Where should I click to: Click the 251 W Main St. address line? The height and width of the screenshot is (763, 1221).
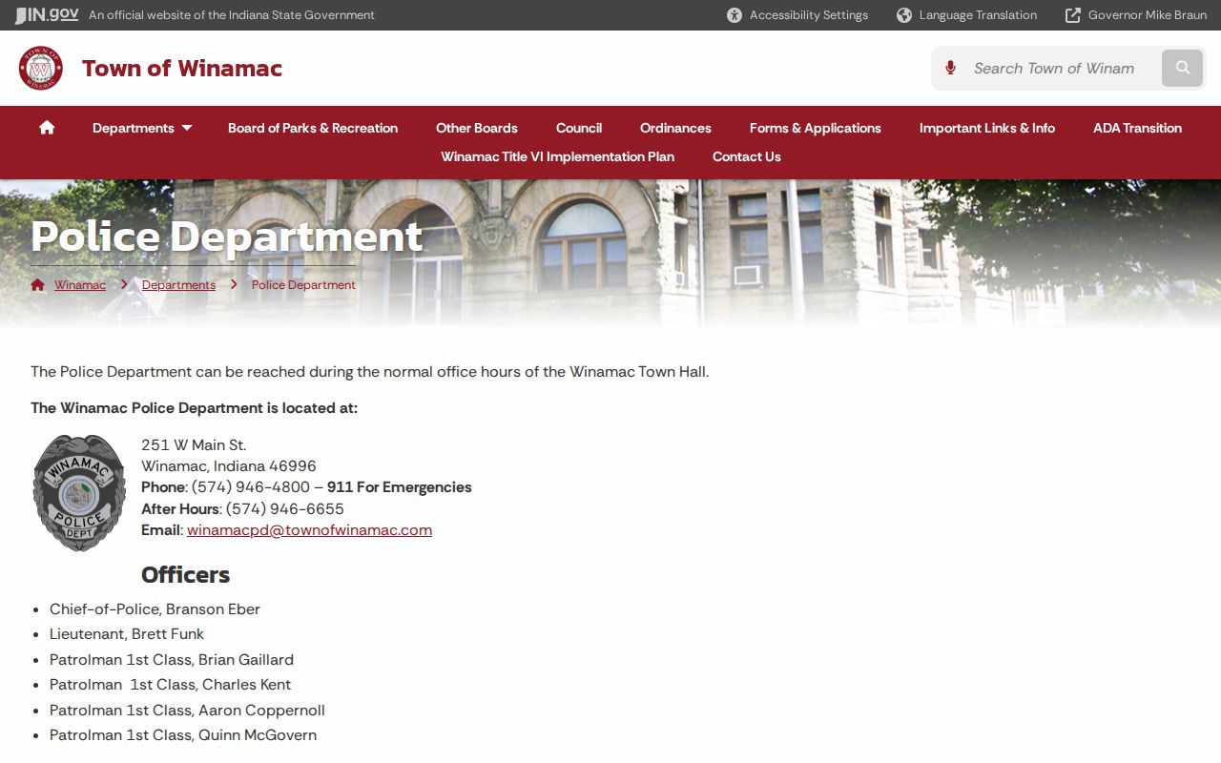(194, 445)
